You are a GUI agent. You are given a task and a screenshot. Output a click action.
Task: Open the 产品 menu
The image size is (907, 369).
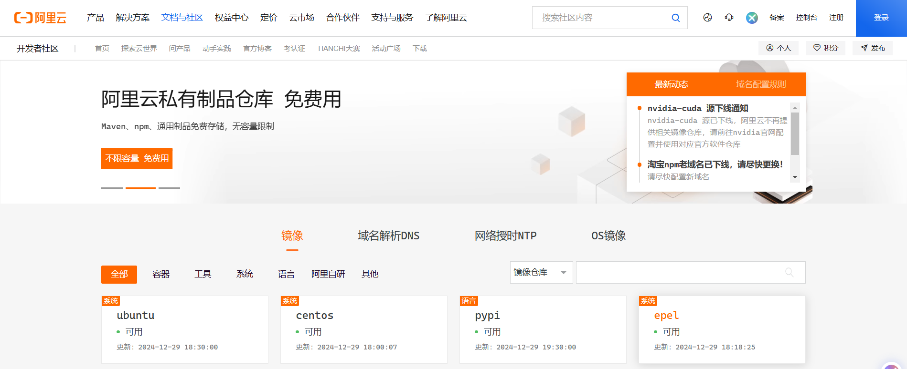[x=96, y=18]
